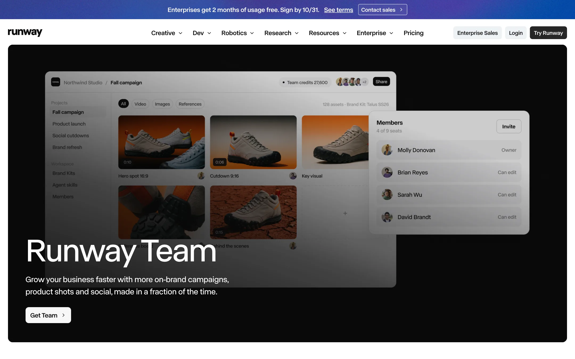Click Sarah Wu's avatar

point(387,195)
